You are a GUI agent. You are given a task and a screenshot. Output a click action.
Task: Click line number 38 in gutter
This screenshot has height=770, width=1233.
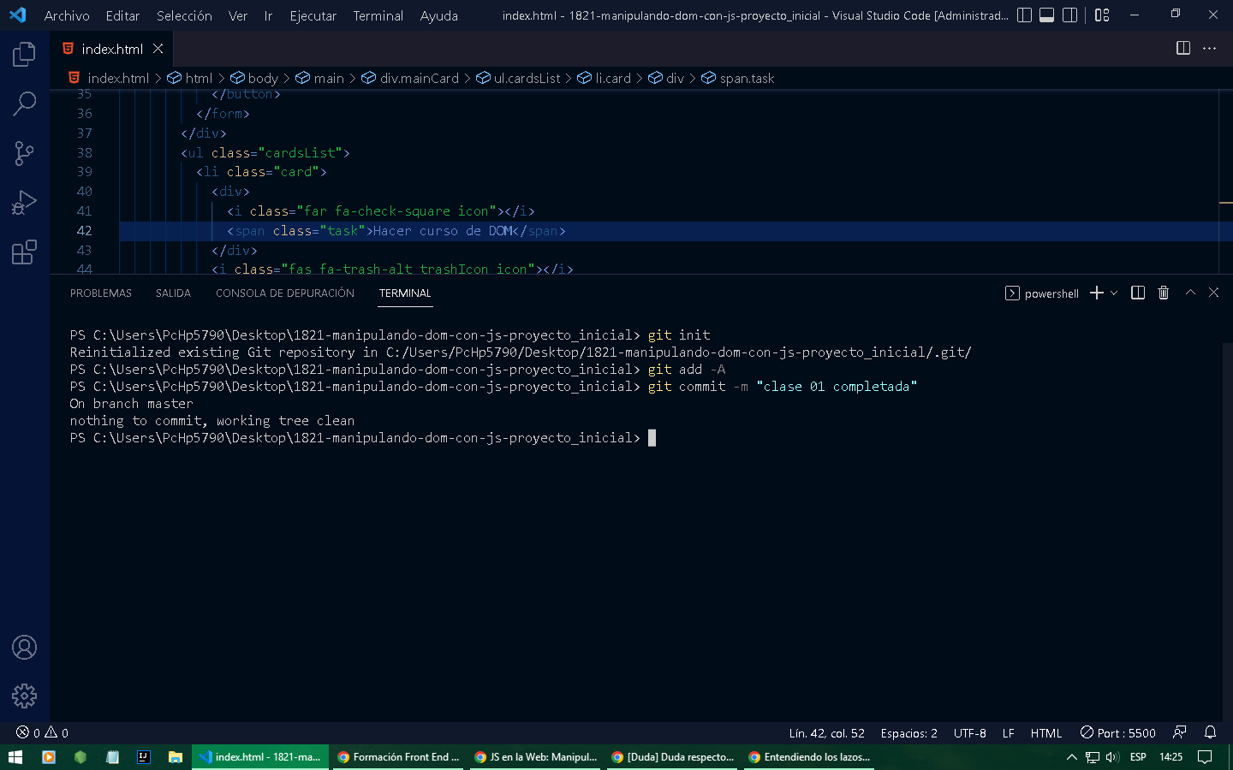click(x=84, y=152)
